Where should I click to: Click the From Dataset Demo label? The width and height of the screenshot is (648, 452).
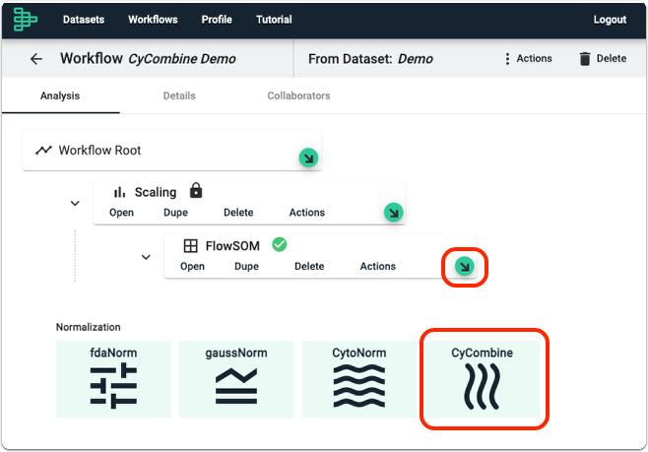(370, 59)
